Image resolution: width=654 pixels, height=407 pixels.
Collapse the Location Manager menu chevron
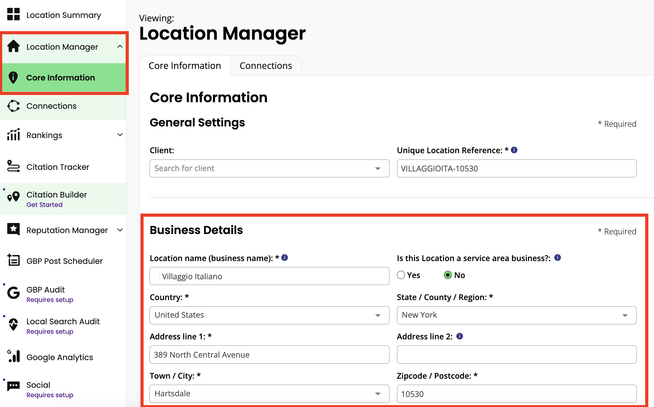[x=120, y=47]
